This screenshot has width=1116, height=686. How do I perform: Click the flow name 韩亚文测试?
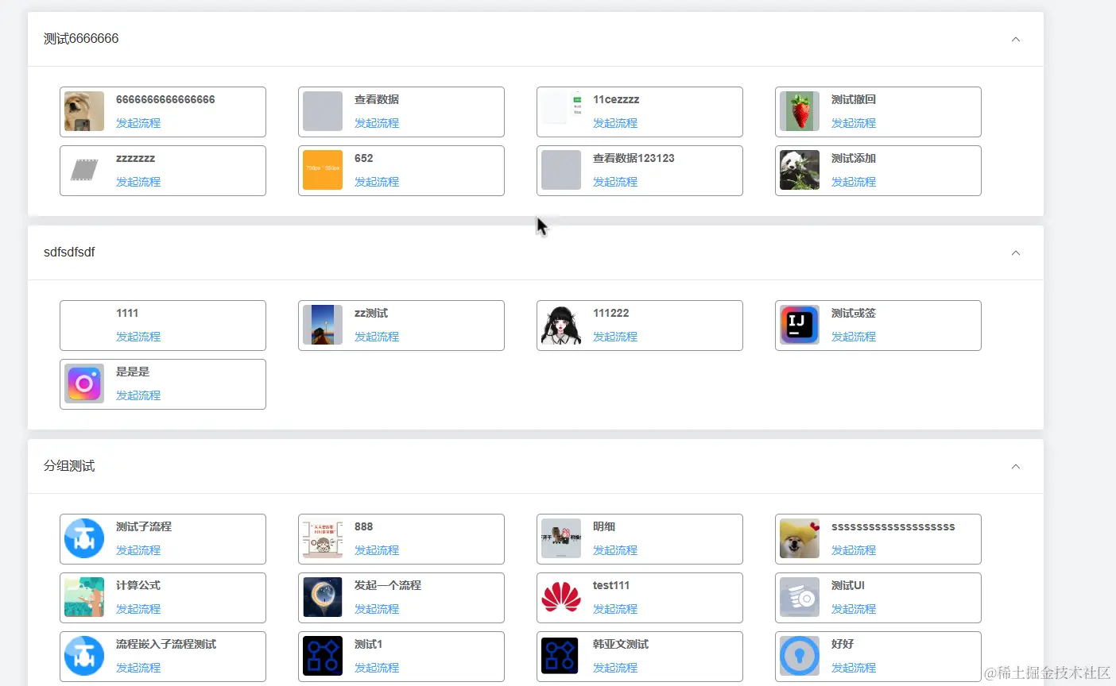pos(621,644)
